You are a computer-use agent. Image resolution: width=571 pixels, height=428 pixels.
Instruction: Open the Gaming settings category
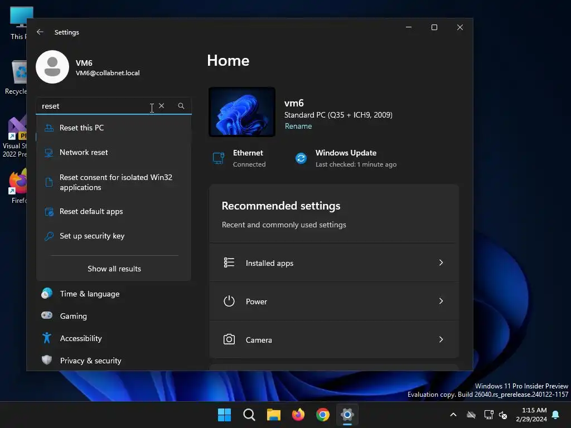click(114, 316)
